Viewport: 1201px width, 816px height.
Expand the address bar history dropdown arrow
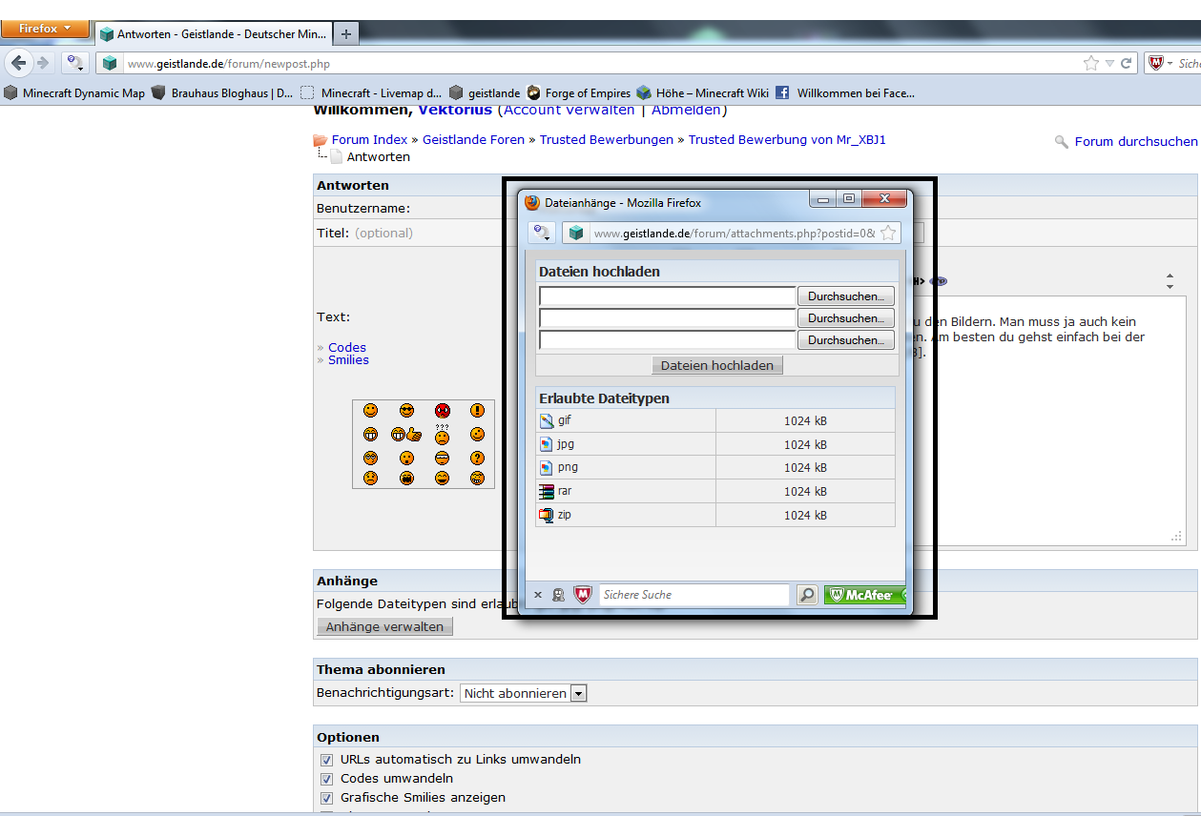point(1109,63)
